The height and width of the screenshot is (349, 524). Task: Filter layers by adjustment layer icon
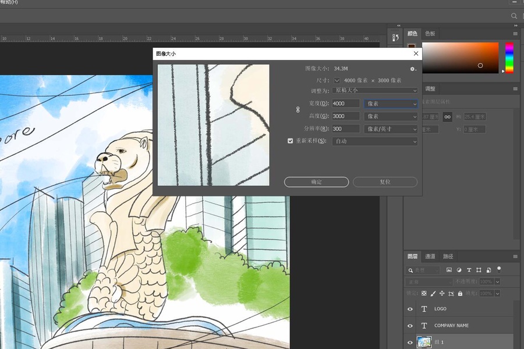point(459,270)
